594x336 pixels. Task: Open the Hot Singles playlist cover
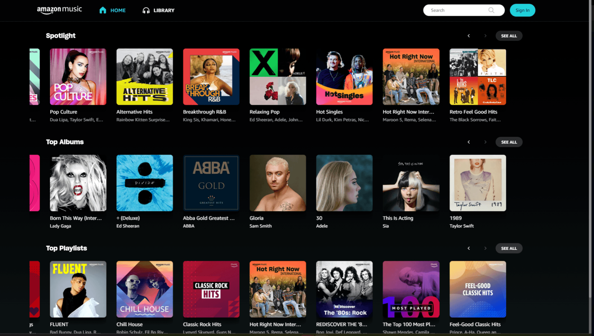click(x=344, y=77)
